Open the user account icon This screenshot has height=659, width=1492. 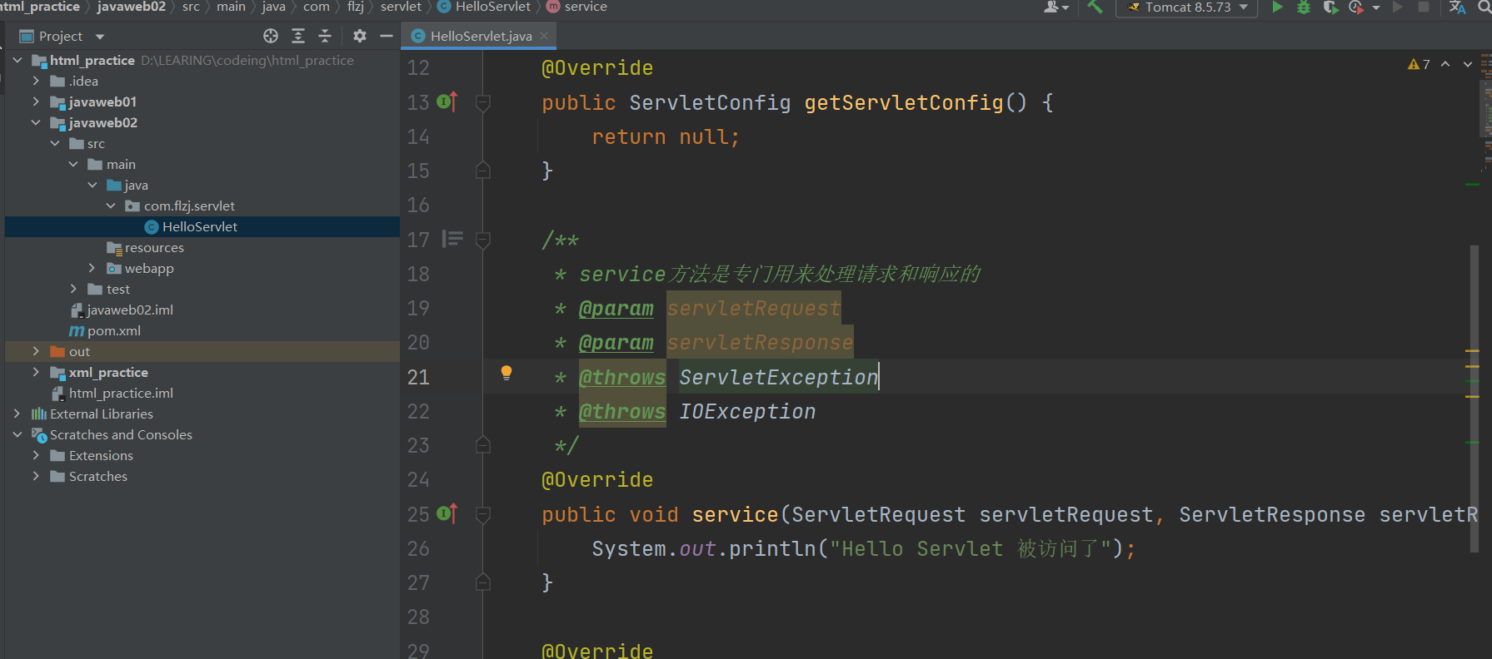coord(1055,7)
